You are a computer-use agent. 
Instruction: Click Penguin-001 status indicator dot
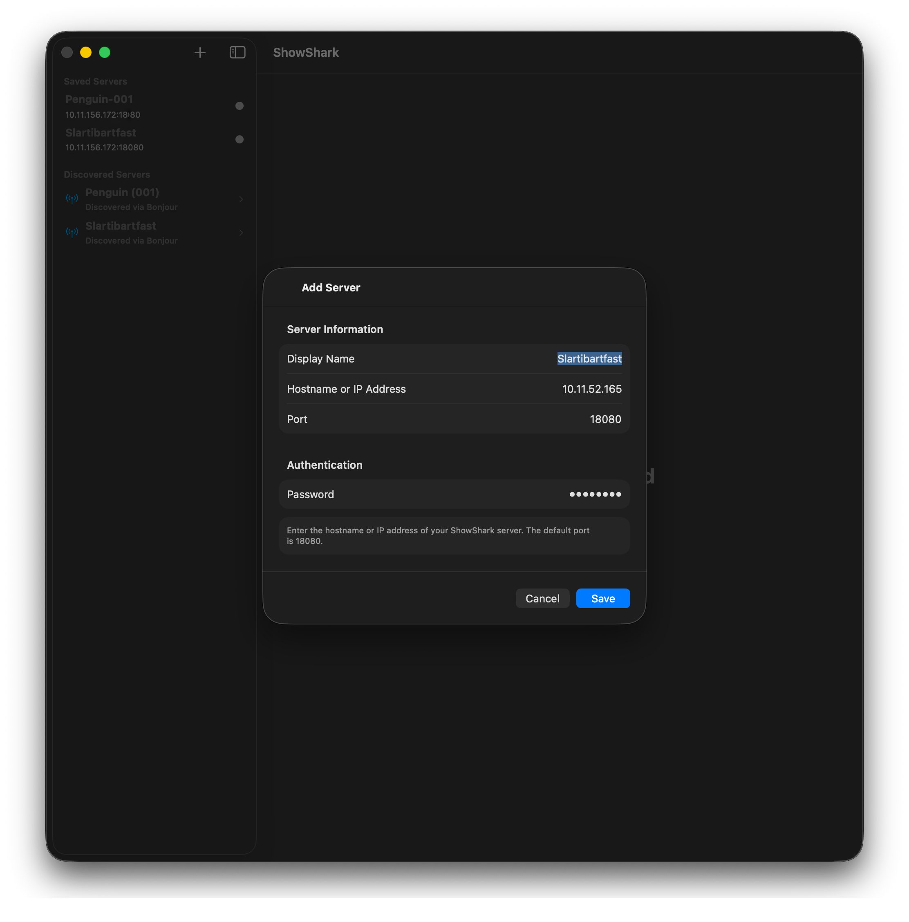coord(240,106)
